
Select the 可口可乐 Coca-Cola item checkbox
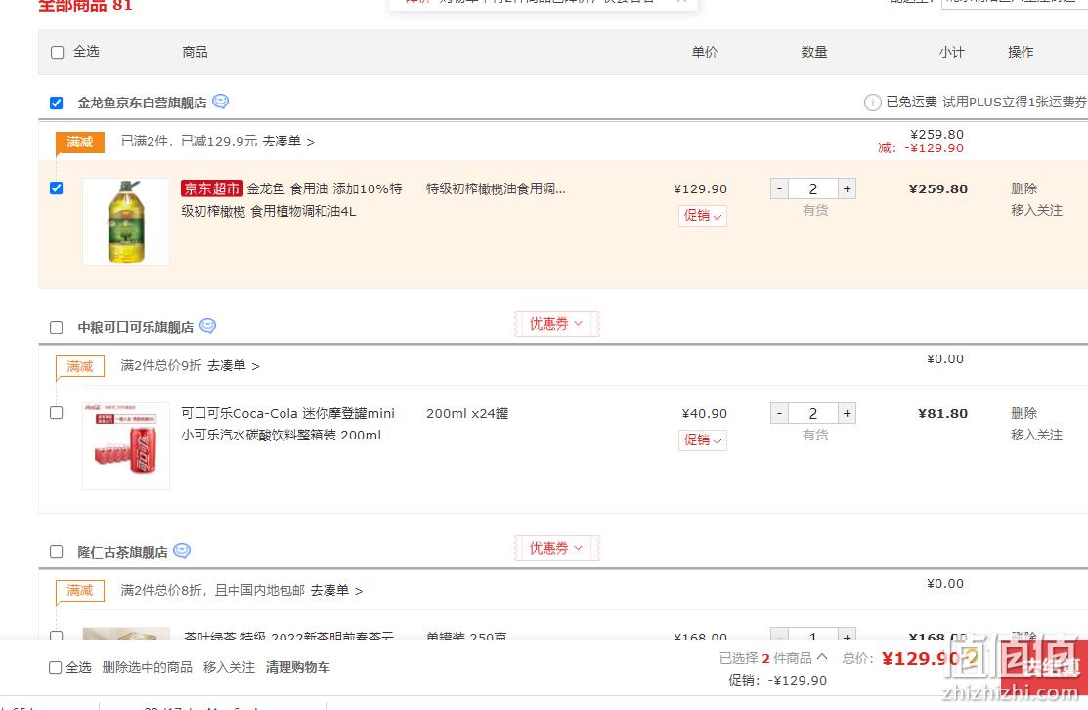[x=56, y=412]
